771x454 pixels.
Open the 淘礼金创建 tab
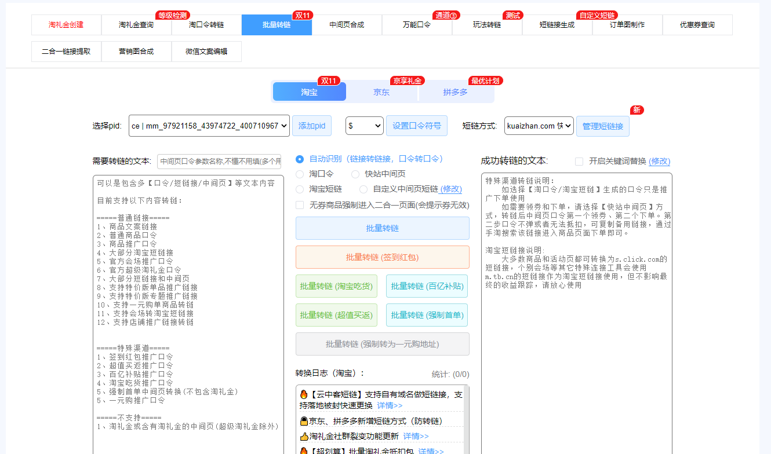[x=66, y=25]
